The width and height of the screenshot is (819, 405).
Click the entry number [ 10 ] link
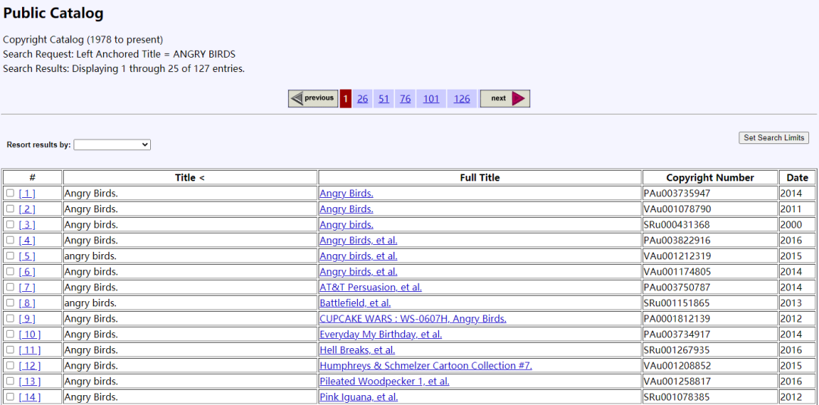point(30,334)
